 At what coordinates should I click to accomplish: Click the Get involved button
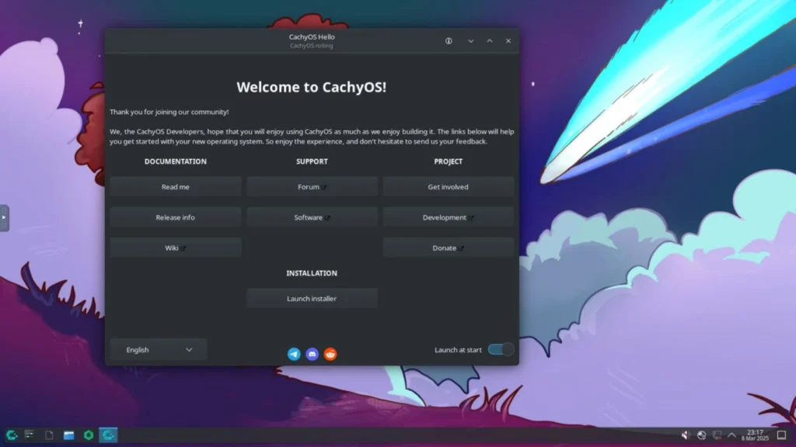[449, 186]
